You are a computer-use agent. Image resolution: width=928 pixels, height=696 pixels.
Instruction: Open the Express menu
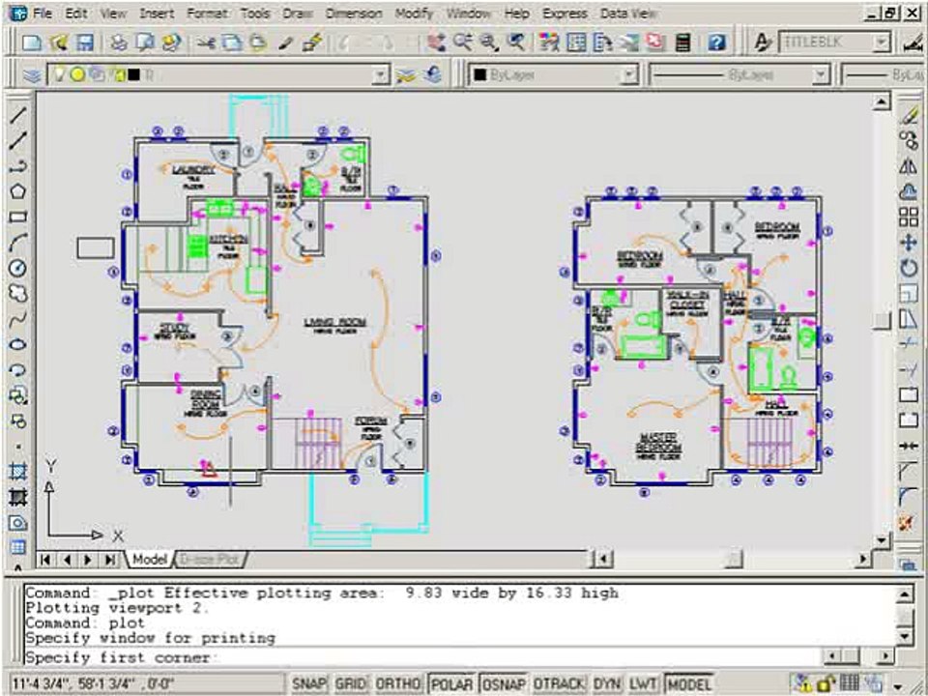click(565, 13)
